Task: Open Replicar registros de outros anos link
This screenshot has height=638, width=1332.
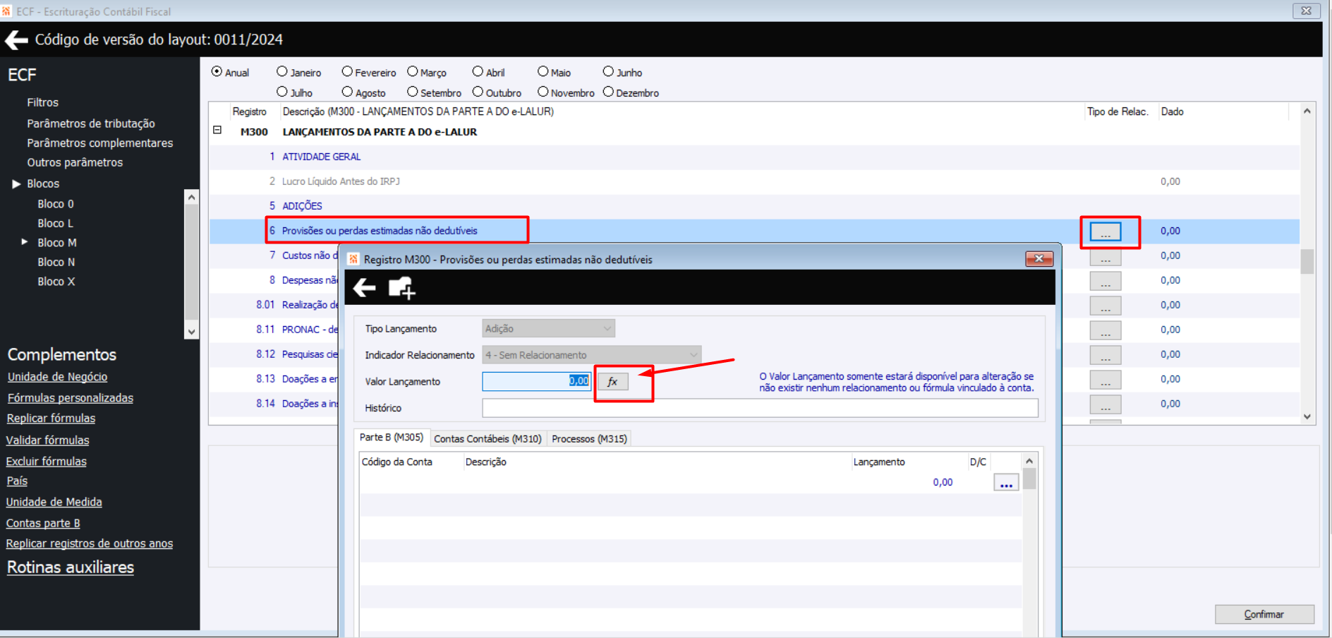Action: [x=90, y=544]
